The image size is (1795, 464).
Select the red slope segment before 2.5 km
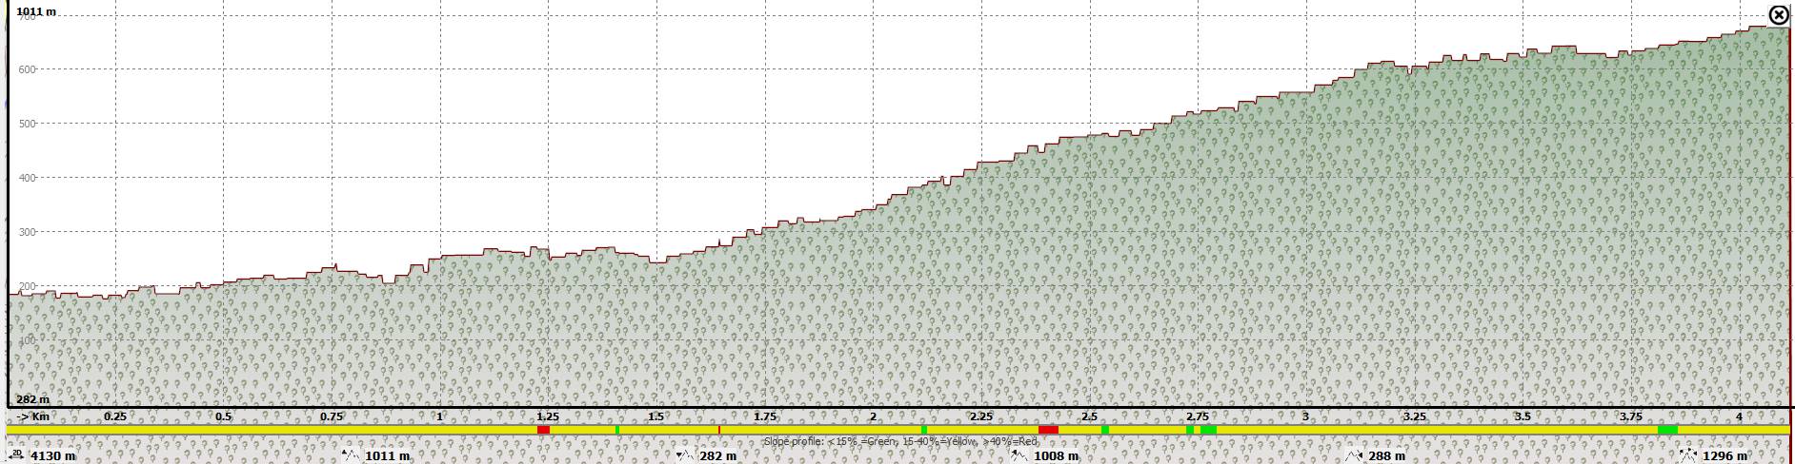pos(1048,431)
